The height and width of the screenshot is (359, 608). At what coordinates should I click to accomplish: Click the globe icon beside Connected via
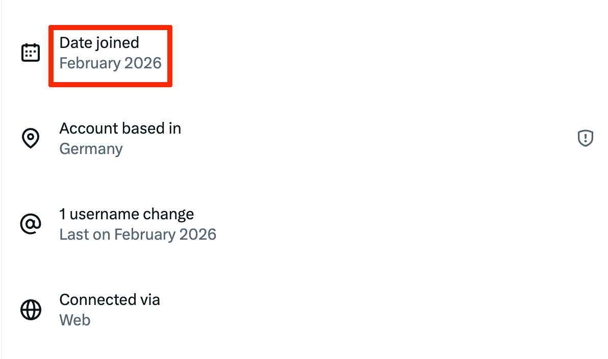point(31,310)
